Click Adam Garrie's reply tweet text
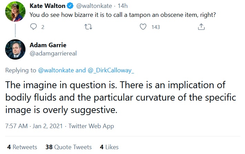 (121, 97)
